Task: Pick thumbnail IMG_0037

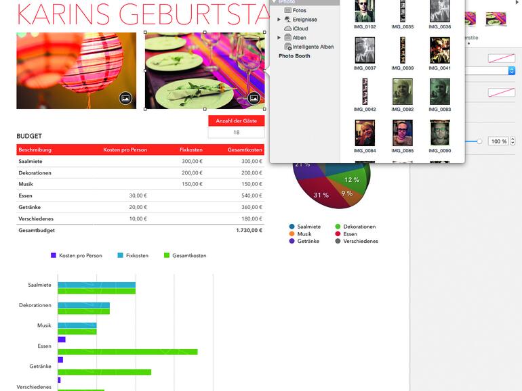Action: (365, 50)
